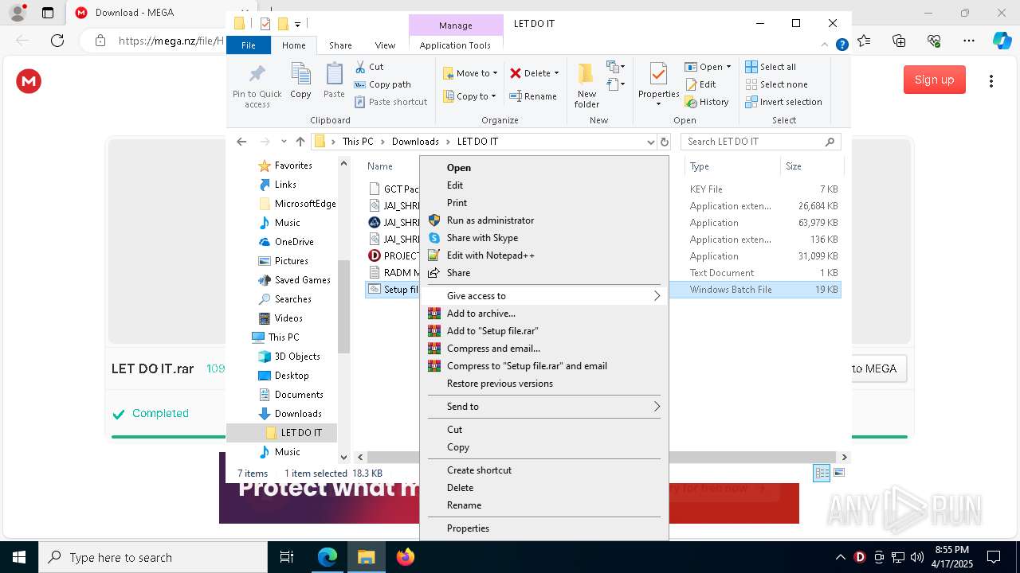The width and height of the screenshot is (1020, 573).
Task: Choose Run as administrator in context menu
Action: (544, 220)
